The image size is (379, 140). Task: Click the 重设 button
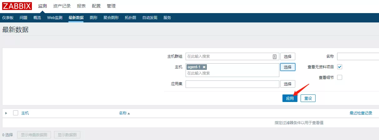pyautogui.click(x=308, y=98)
